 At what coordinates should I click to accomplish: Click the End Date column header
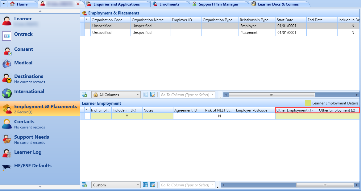tap(322, 20)
